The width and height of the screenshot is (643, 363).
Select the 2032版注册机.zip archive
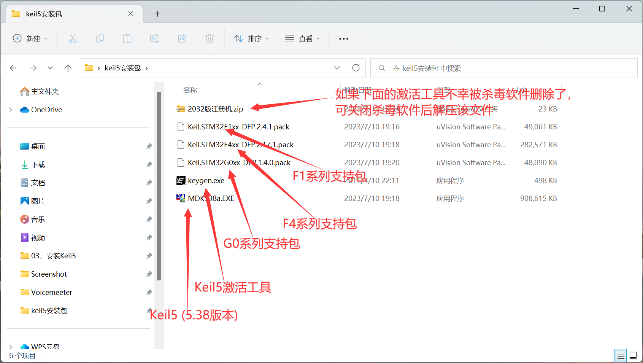[x=210, y=109]
